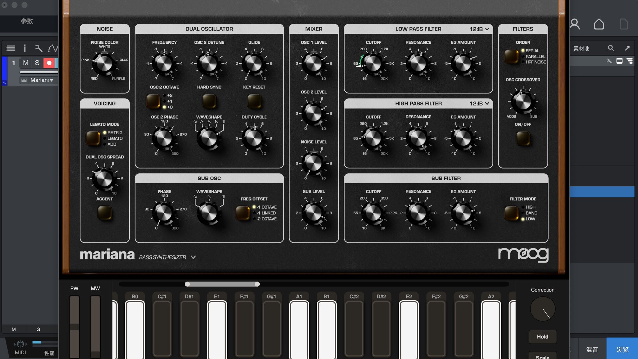Toggle the Key Reset button
Viewport: 638px width, 359px height.
(x=254, y=101)
